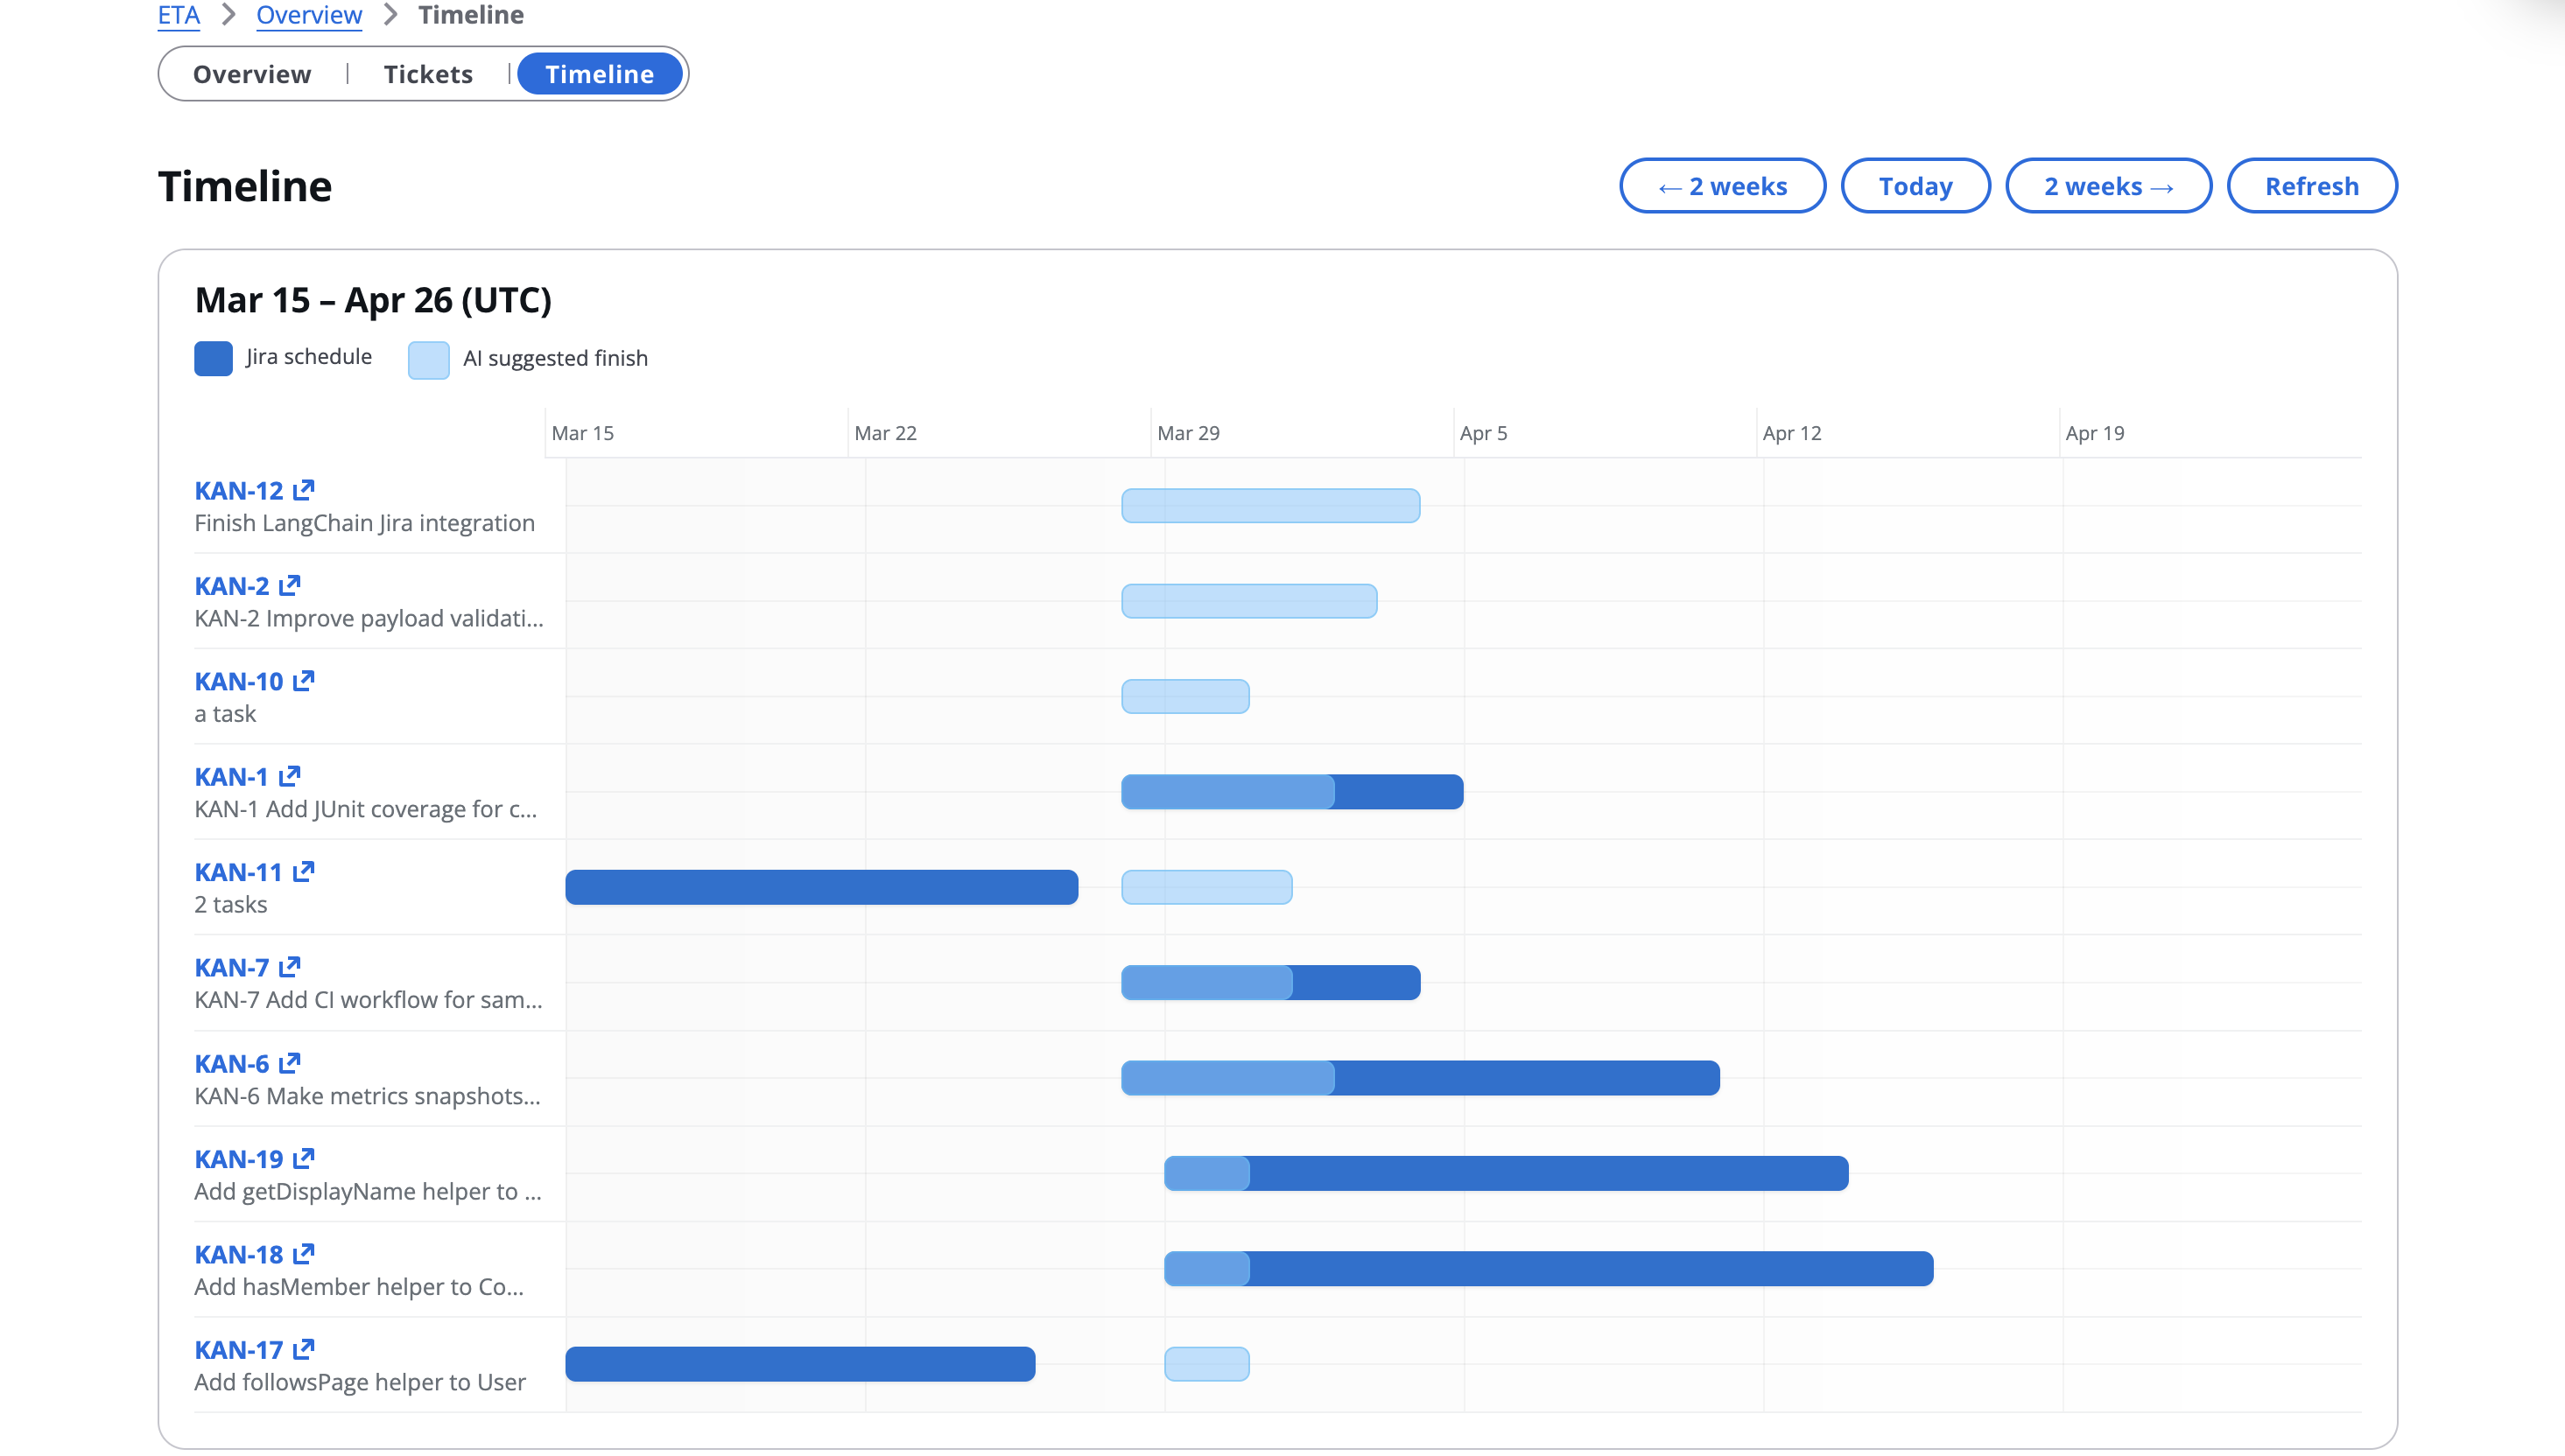The image size is (2565, 1456).
Task: Open the external link icon next to KAN-17
Action: point(303,1349)
